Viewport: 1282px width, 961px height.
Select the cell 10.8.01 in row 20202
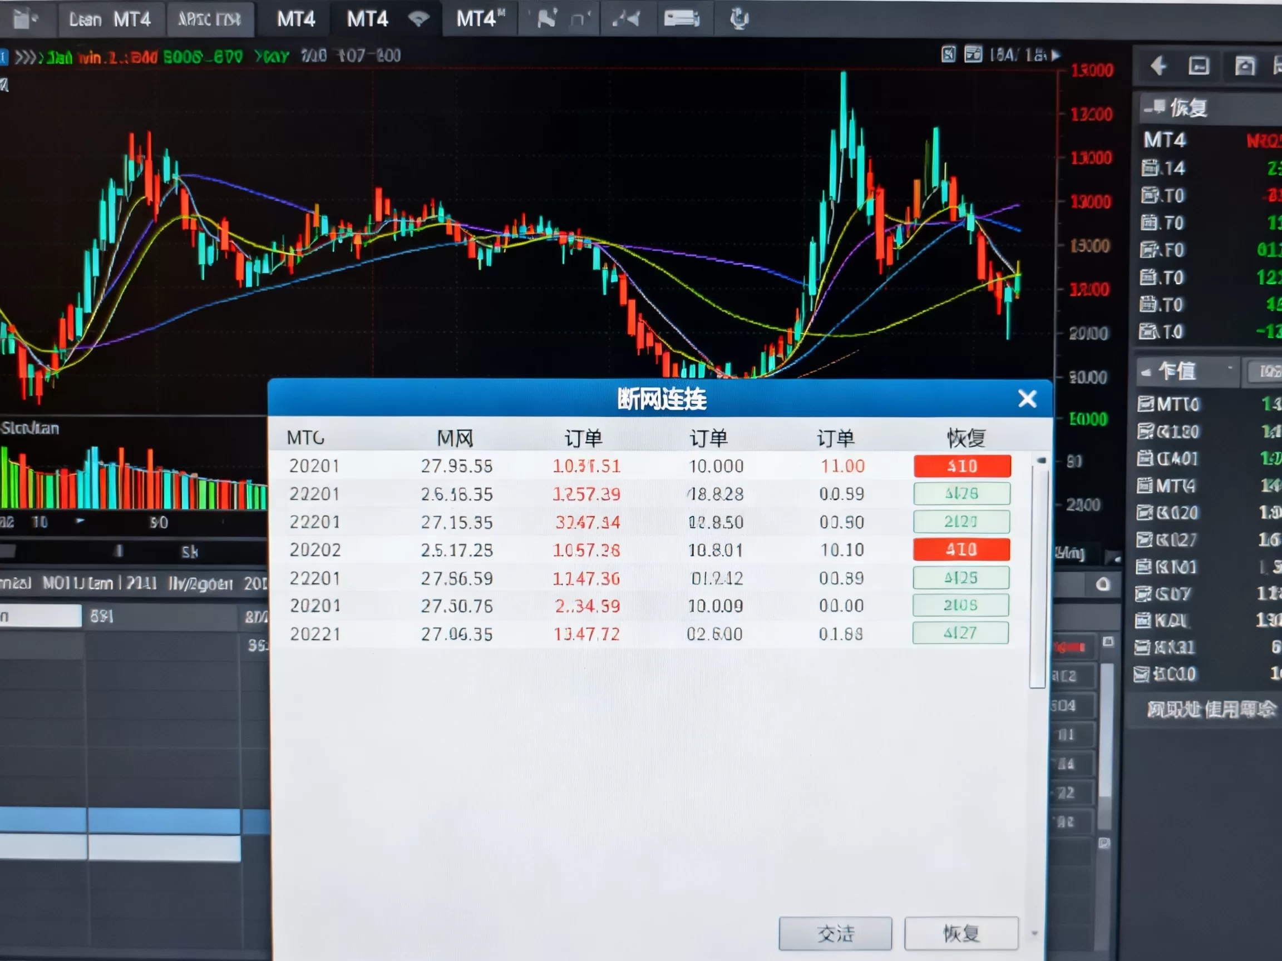pyautogui.click(x=715, y=549)
